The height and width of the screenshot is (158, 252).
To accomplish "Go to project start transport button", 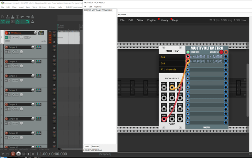I will click(x=3, y=154).
